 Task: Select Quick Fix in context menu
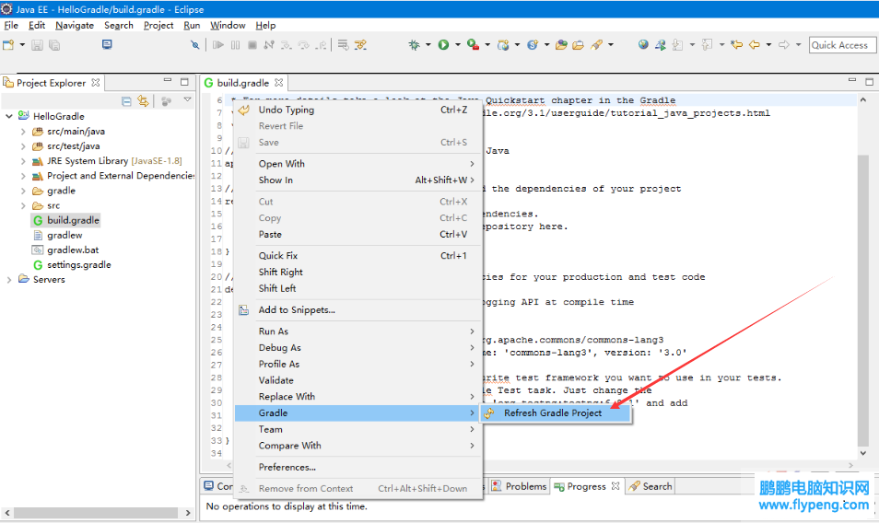pos(358,255)
